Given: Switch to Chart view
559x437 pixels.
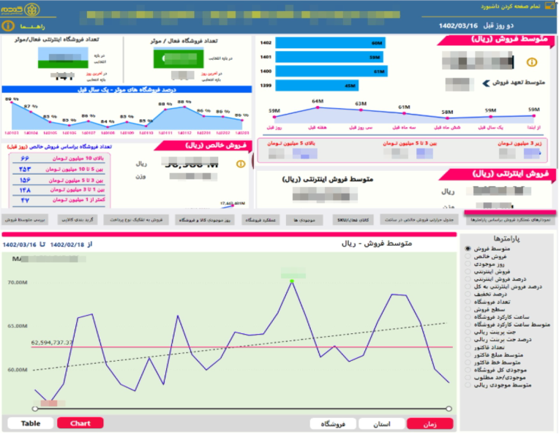Looking at the screenshot, I should coord(80,423).
